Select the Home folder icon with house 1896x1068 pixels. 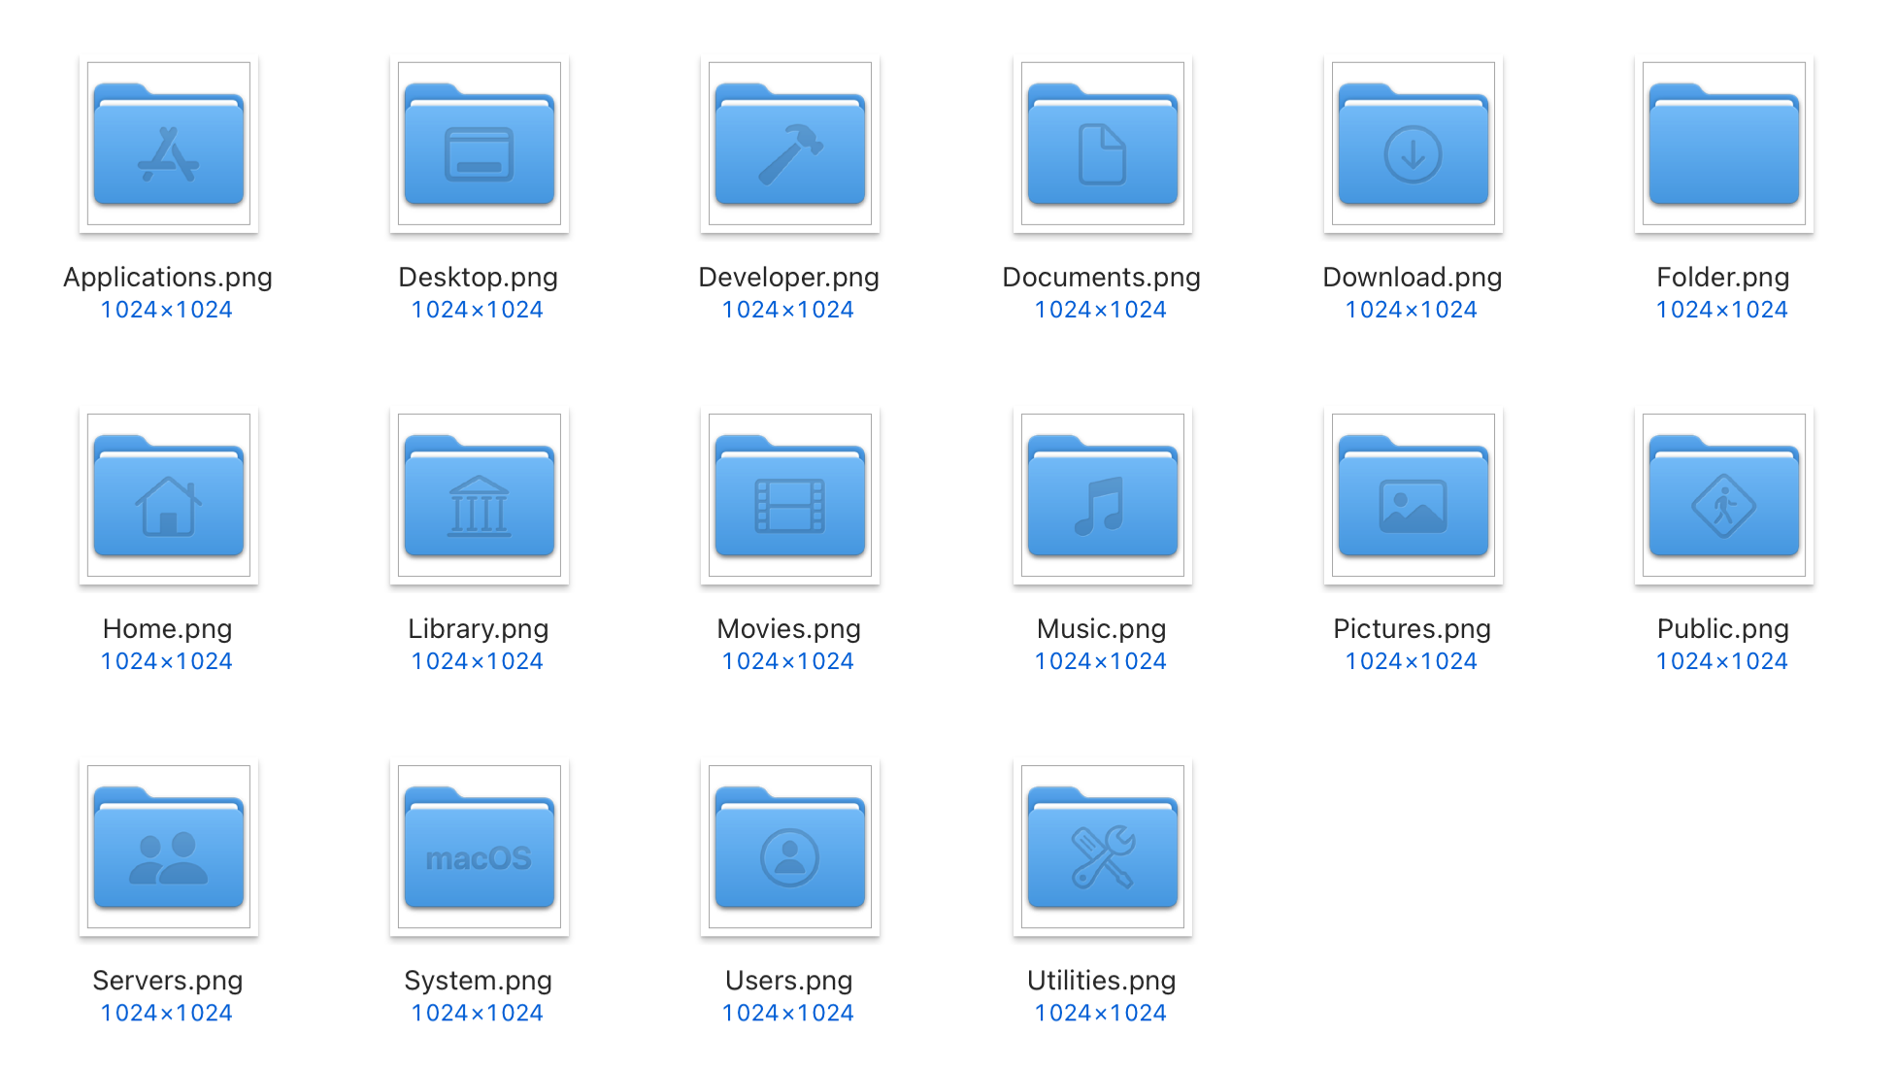point(169,496)
